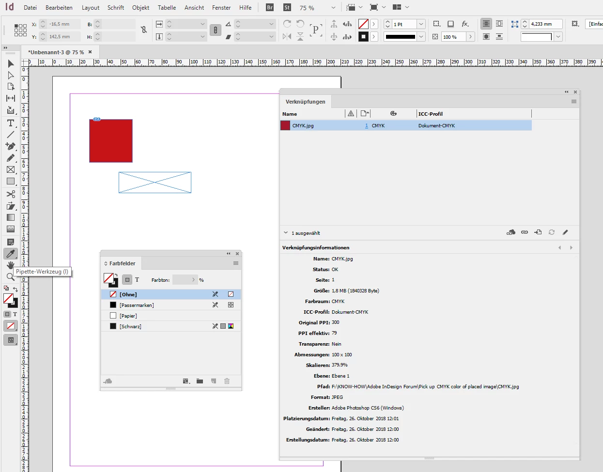603x472 pixels.
Task: Click update link icon in Verknüpfungen panel
Action: pos(552,232)
